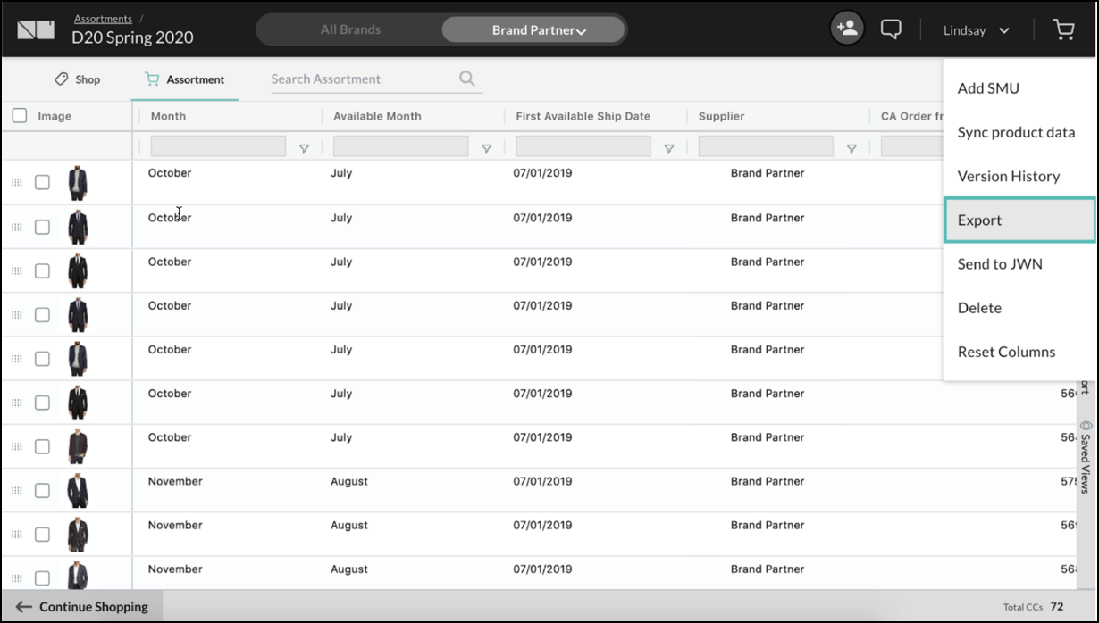1099x623 pixels.
Task: Switch to the Shop tab
Action: click(x=78, y=79)
